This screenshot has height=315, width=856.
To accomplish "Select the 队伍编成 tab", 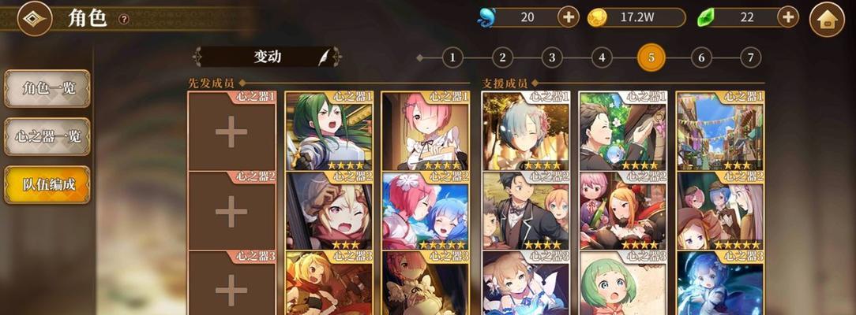I will (47, 185).
